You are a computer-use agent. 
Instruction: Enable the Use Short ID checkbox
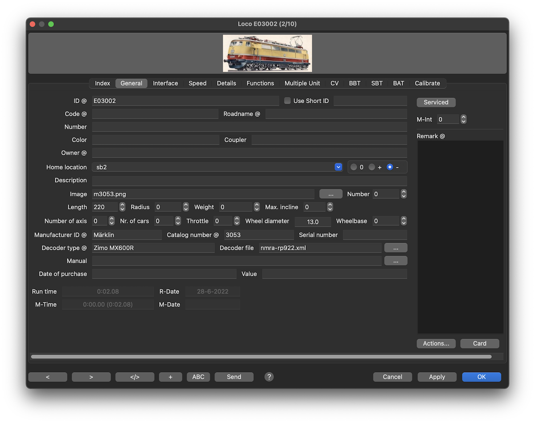click(x=288, y=101)
